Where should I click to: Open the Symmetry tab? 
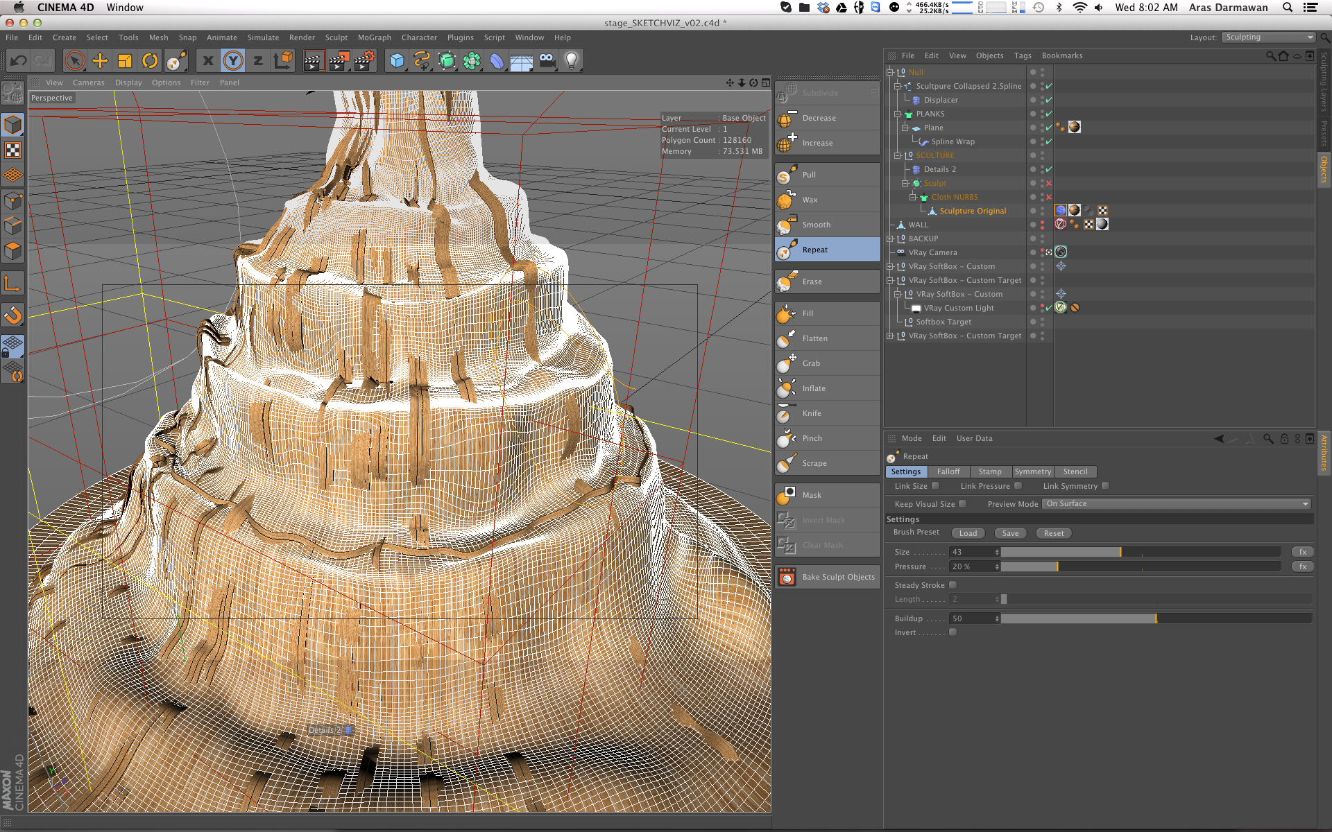[1032, 471]
